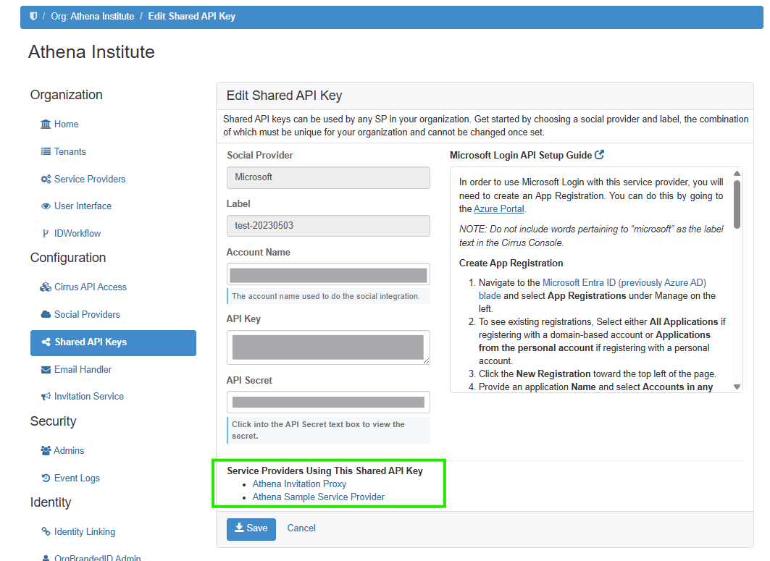The height and width of the screenshot is (561, 770).
Task: Cancel editing the API key
Action: pyautogui.click(x=301, y=528)
